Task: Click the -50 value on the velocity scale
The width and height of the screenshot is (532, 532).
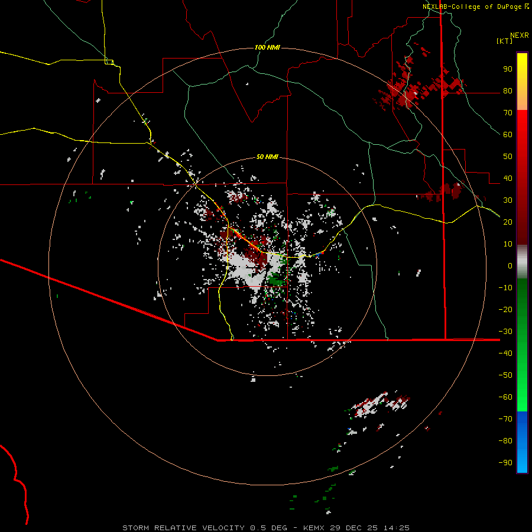Action: 505,375
